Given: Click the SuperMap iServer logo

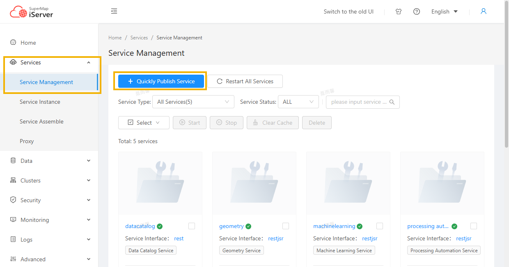Looking at the screenshot, I should (32, 12).
